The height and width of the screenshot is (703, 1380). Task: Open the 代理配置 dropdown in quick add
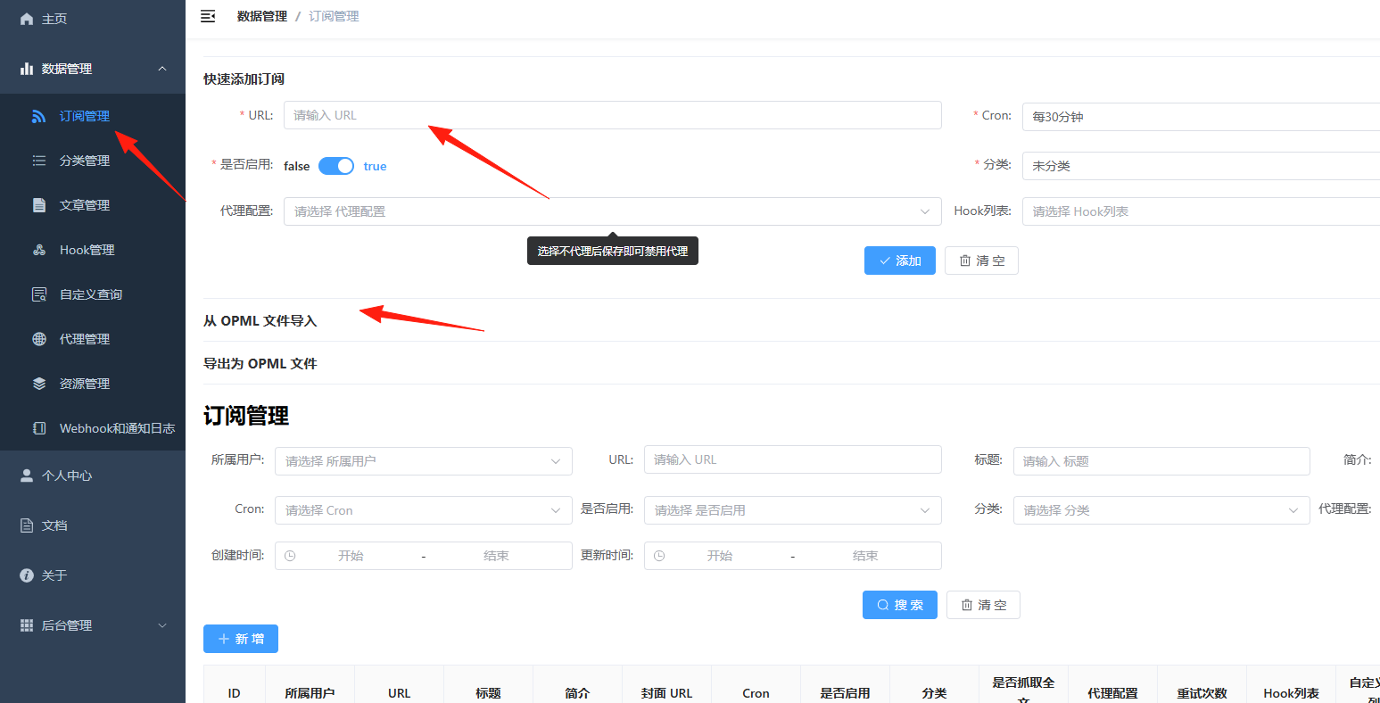[612, 211]
